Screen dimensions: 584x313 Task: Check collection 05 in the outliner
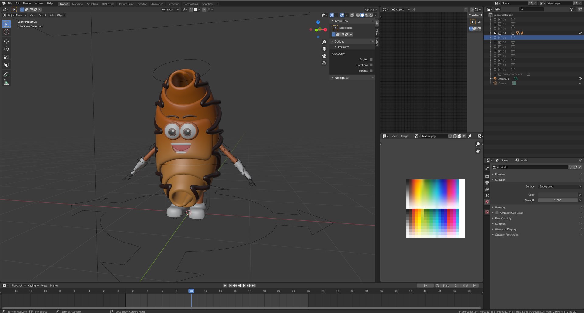pyautogui.click(x=495, y=38)
